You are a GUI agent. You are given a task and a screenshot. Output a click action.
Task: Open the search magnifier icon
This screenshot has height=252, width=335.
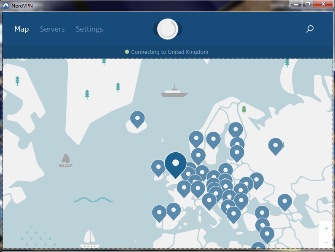click(310, 29)
